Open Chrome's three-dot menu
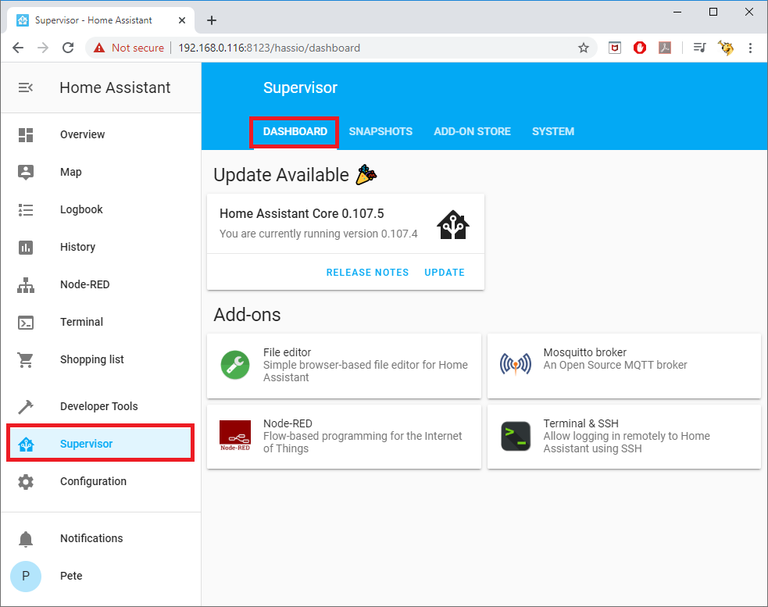Viewport: 768px width, 607px height. click(x=750, y=48)
